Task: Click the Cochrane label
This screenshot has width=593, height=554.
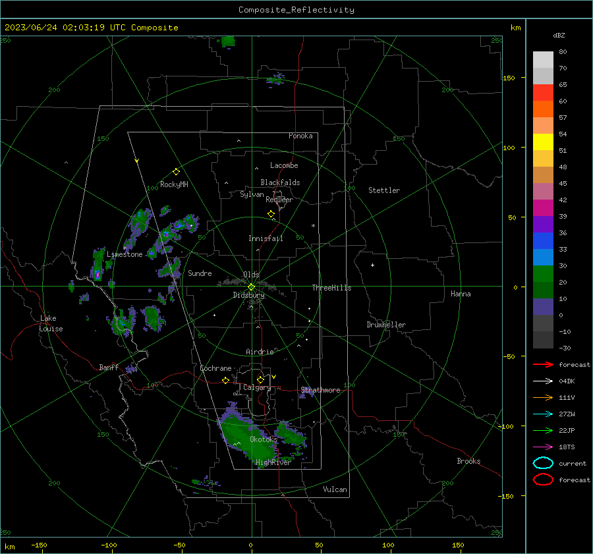Action: tap(215, 368)
